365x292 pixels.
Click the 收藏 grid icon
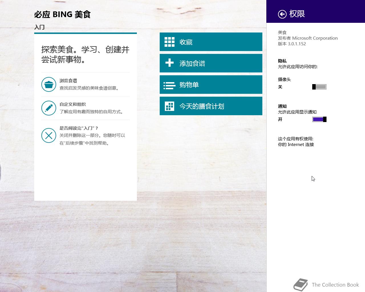[x=169, y=42]
